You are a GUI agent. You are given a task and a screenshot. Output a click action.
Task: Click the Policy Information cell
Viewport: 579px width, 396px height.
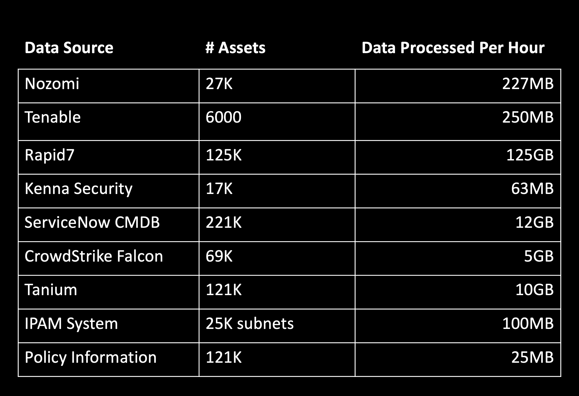coord(108,360)
